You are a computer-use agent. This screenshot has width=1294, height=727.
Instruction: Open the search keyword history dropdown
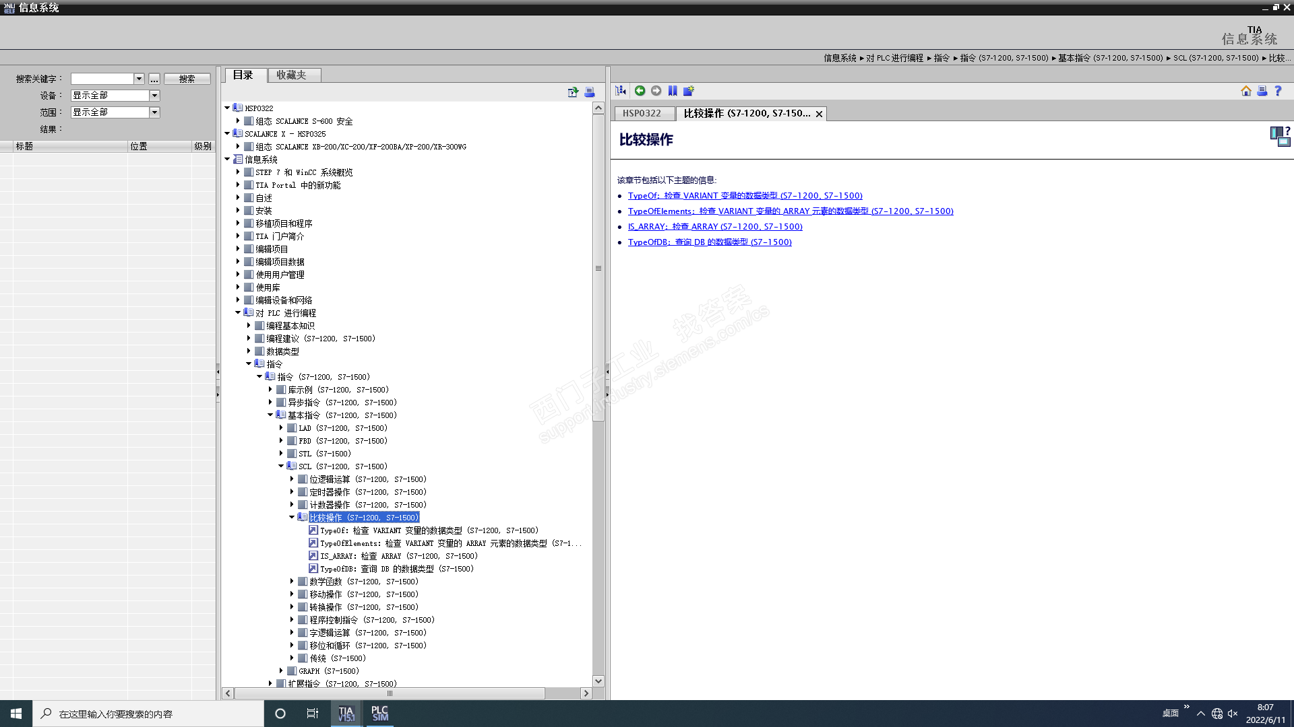point(139,79)
